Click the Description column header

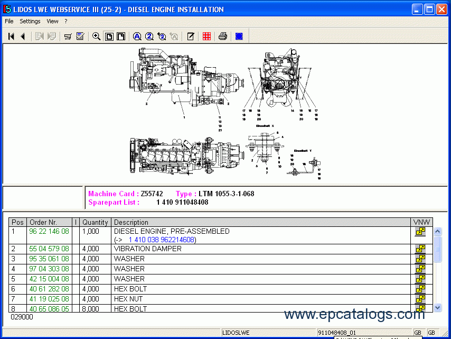coord(260,222)
